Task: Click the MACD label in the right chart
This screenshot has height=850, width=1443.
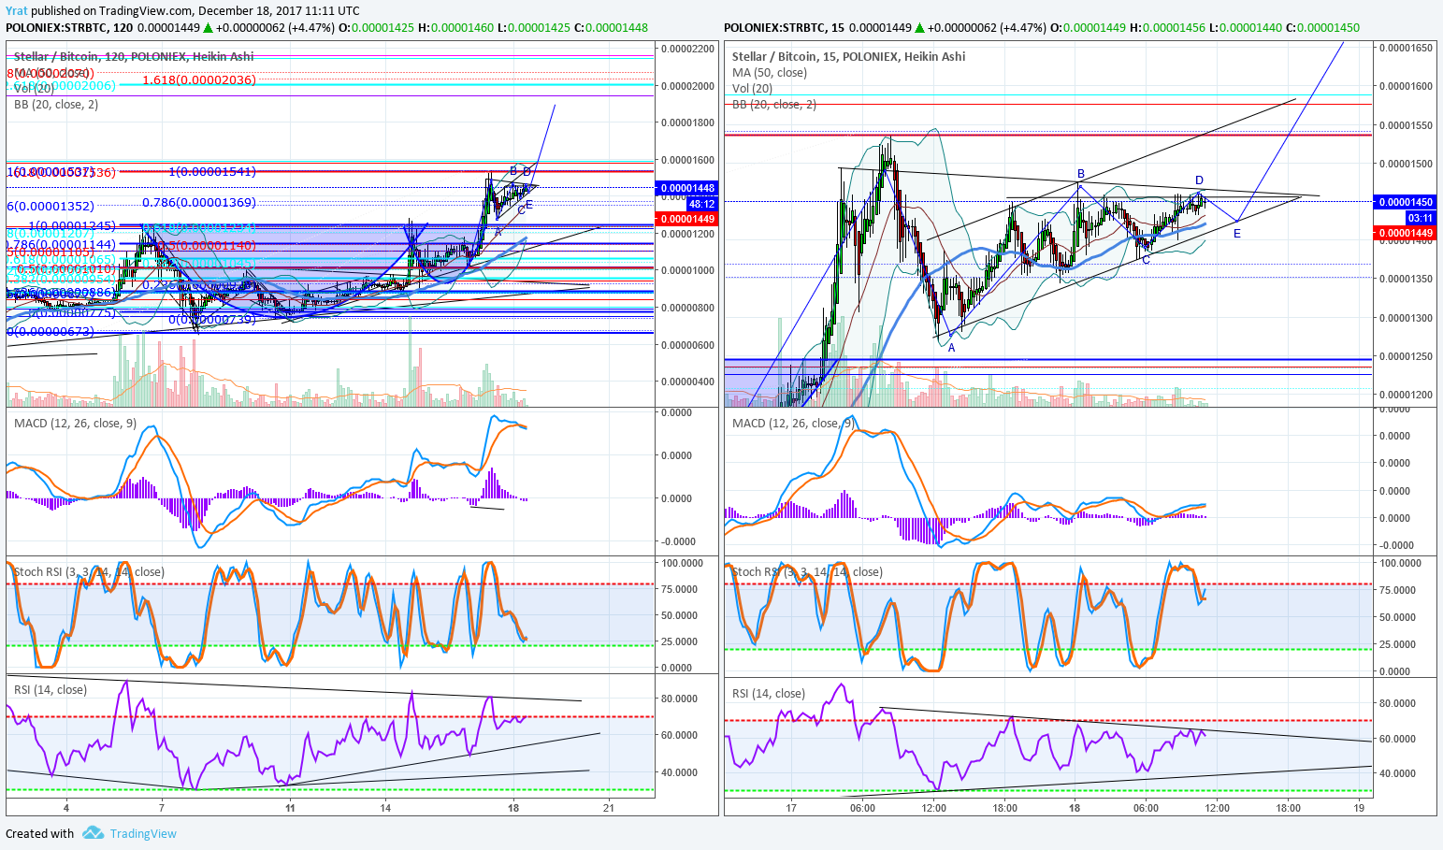Action: tap(793, 424)
